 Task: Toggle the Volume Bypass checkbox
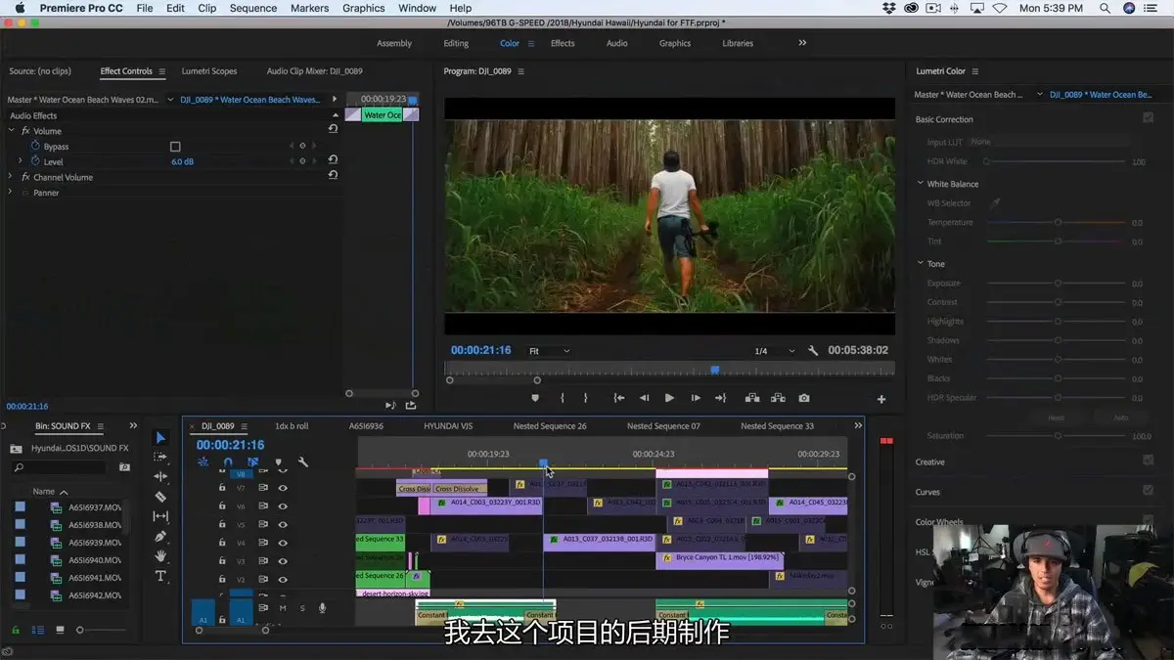coord(175,147)
